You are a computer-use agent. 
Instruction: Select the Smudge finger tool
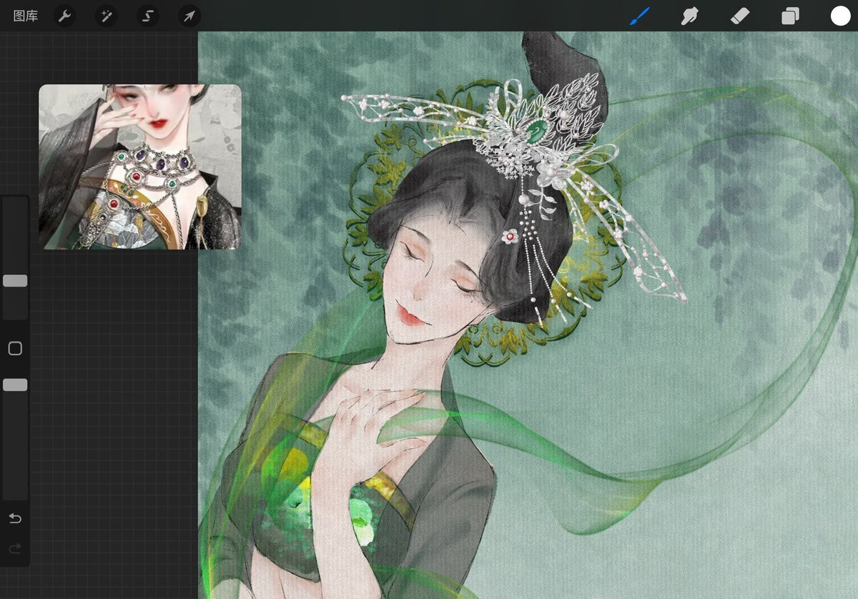(690, 16)
